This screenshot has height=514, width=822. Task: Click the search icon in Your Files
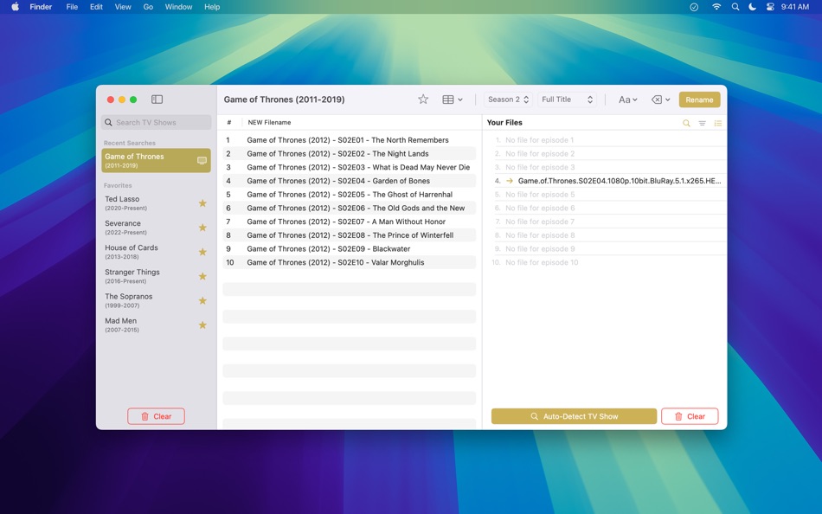pos(686,123)
